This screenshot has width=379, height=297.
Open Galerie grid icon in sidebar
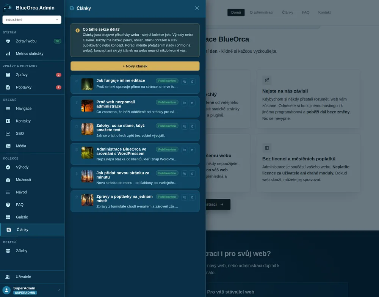(8, 217)
